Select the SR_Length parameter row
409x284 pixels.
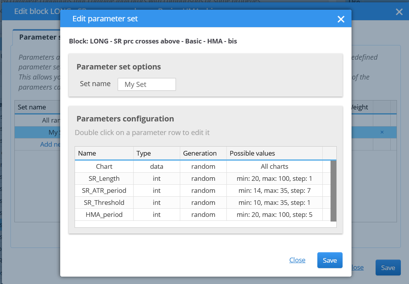(202, 178)
